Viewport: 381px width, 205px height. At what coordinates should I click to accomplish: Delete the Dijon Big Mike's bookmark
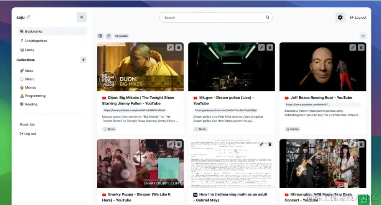pyautogui.click(x=179, y=47)
